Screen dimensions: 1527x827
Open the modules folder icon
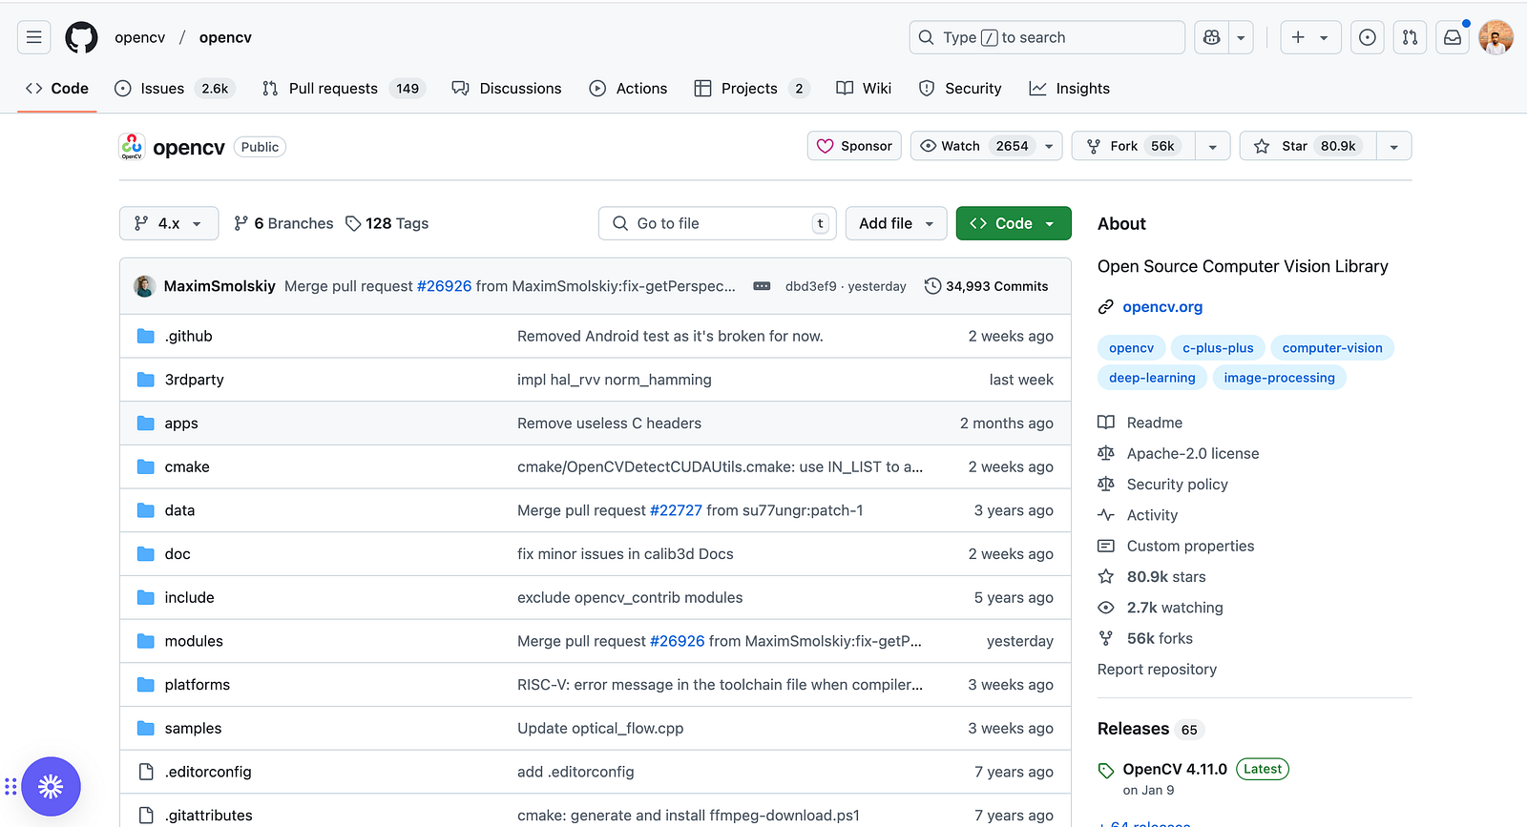tap(146, 641)
